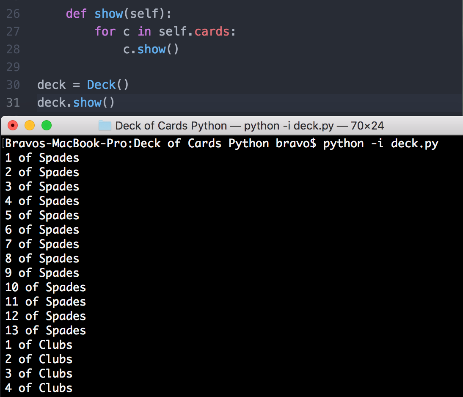Click 'c.show()' on line 28
The image size is (463, 397).
point(151,49)
